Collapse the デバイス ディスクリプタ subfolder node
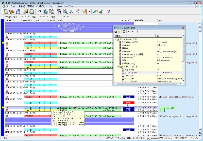 pyautogui.click(x=118, y=66)
